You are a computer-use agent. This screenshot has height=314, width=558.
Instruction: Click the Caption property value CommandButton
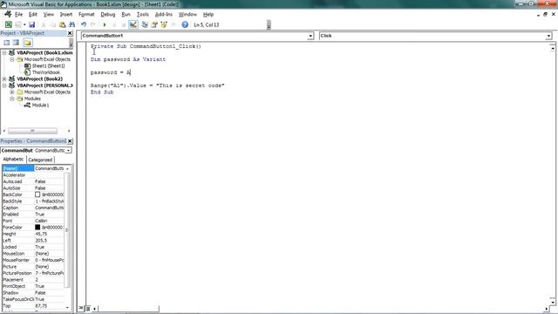pyautogui.click(x=49, y=208)
